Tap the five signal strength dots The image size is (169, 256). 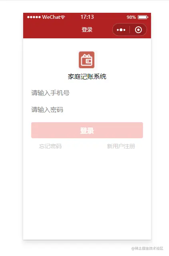tap(34, 17)
